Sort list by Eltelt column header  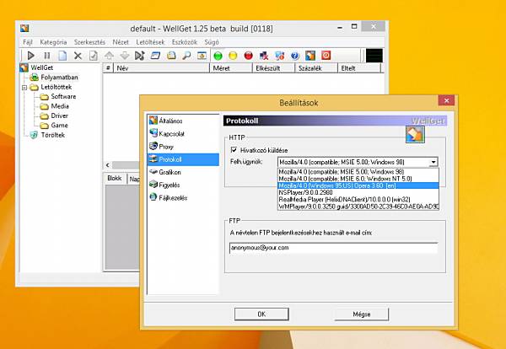[x=359, y=68]
